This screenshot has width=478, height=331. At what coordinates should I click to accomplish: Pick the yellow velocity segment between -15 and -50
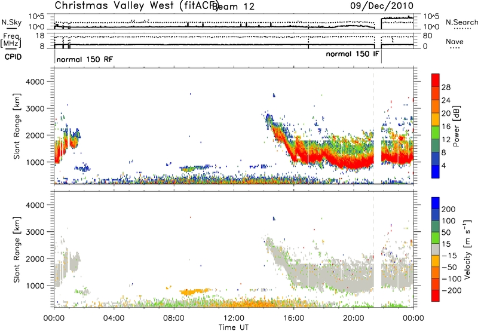tap(436, 261)
